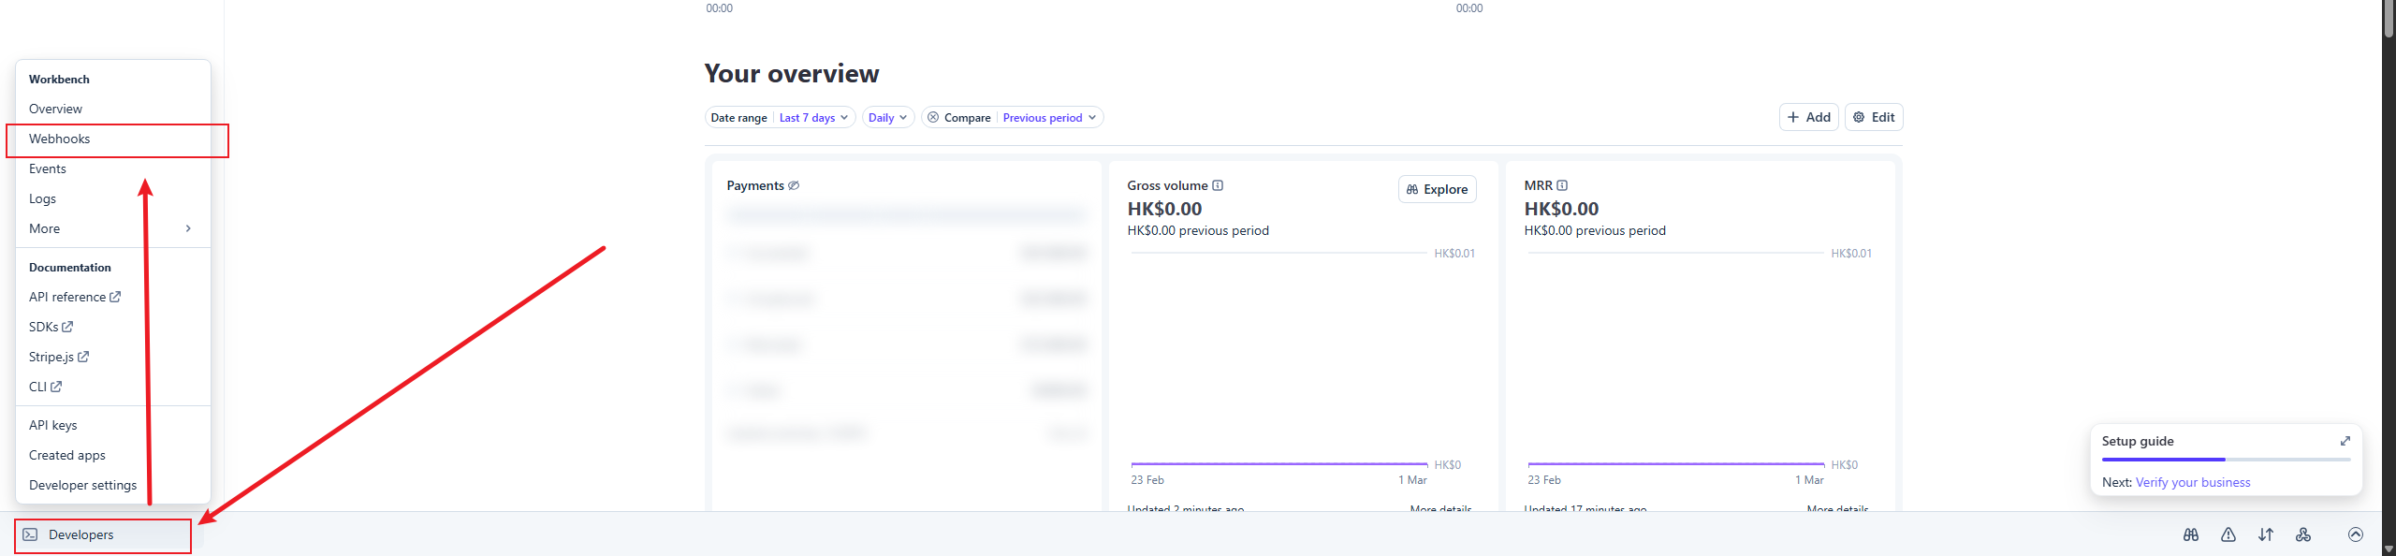Toggle the hidden-eye icon next to Payments
Screen dimensions: 2396x556
click(794, 185)
